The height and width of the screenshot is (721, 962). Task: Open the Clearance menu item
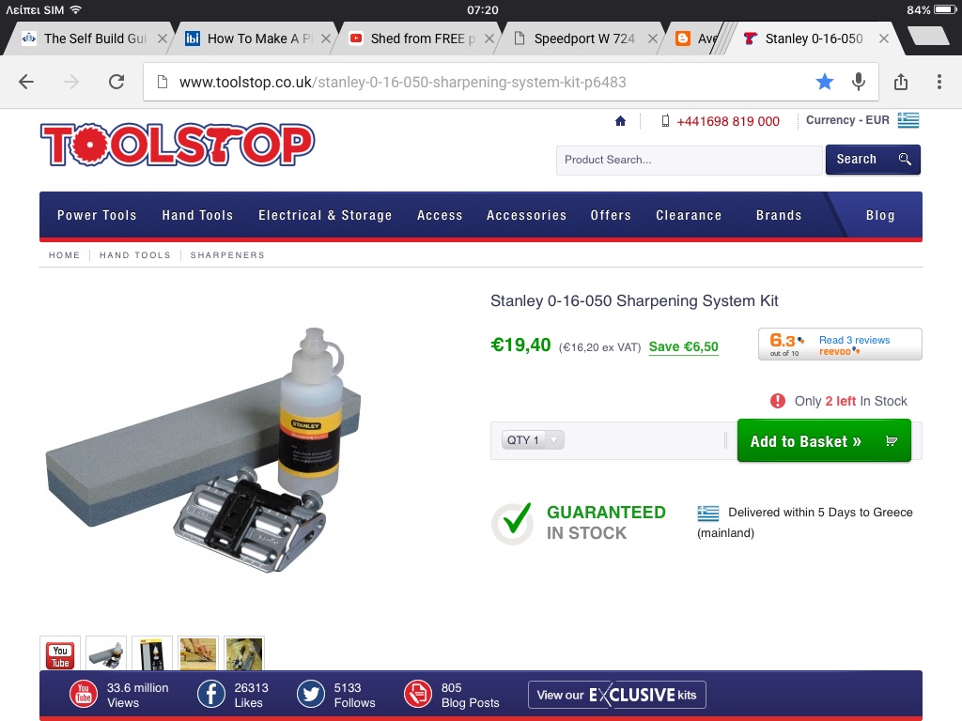pyautogui.click(x=689, y=215)
